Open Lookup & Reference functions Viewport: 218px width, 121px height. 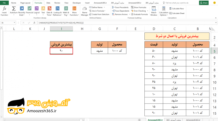(x=58, y=11)
